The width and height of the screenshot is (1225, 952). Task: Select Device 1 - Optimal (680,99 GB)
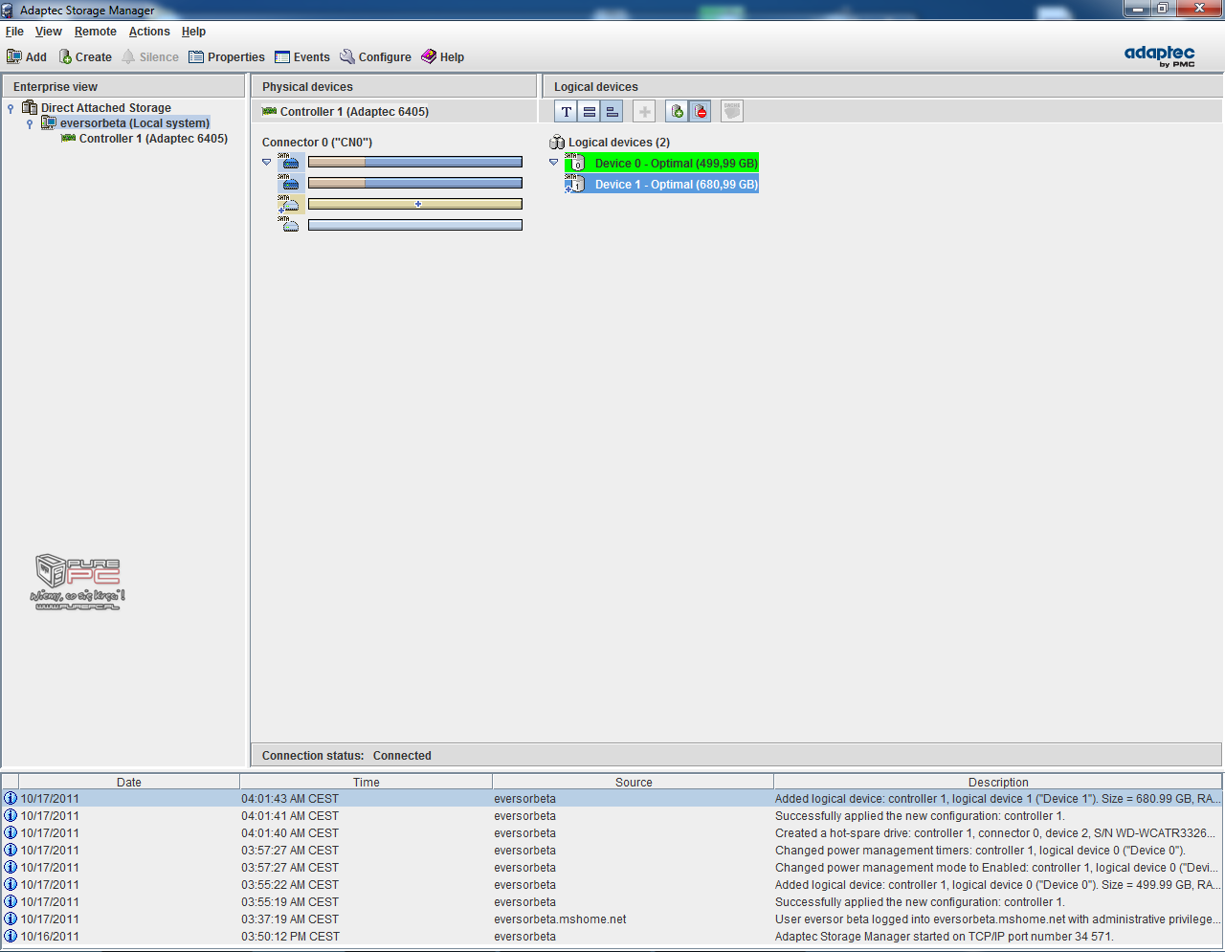pos(676,184)
